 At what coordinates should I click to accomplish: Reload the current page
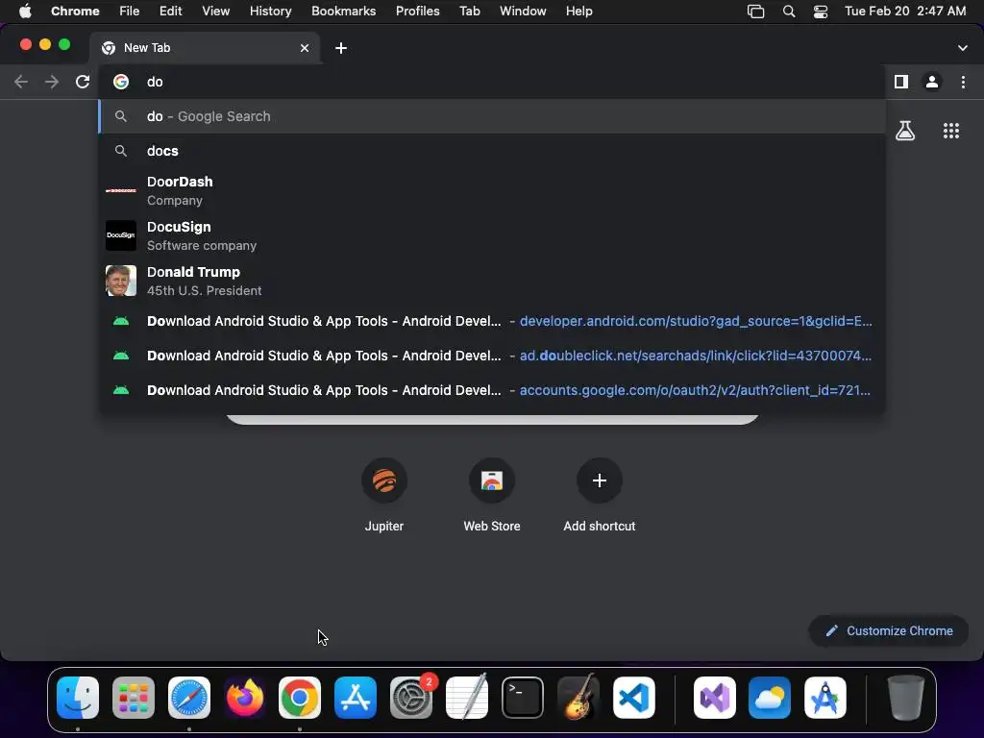(x=83, y=82)
